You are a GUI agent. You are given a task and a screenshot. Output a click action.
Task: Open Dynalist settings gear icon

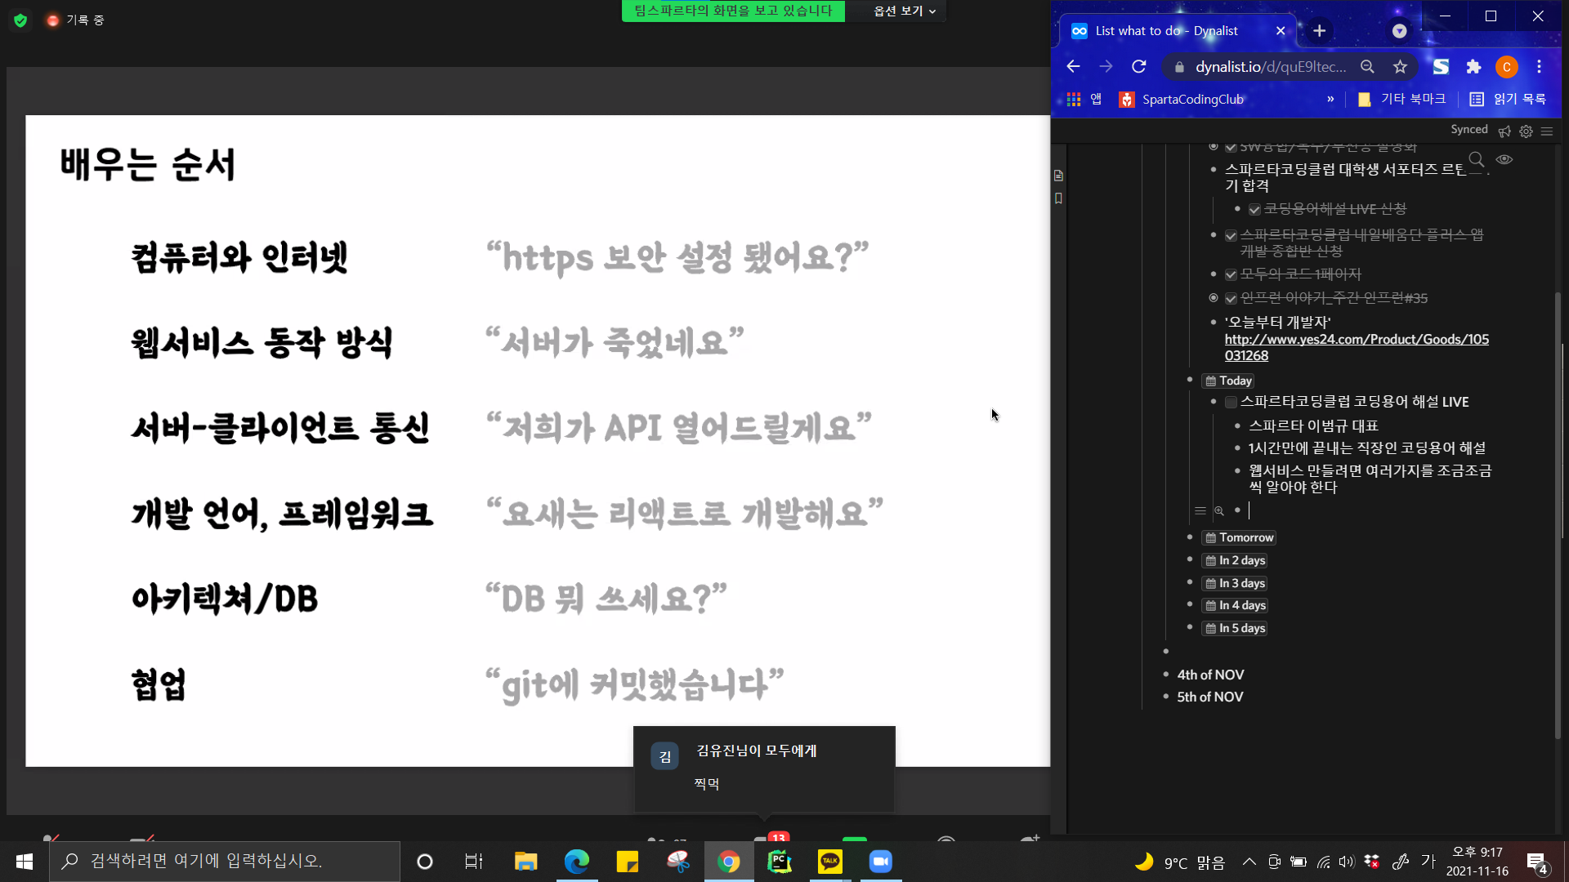(1526, 131)
